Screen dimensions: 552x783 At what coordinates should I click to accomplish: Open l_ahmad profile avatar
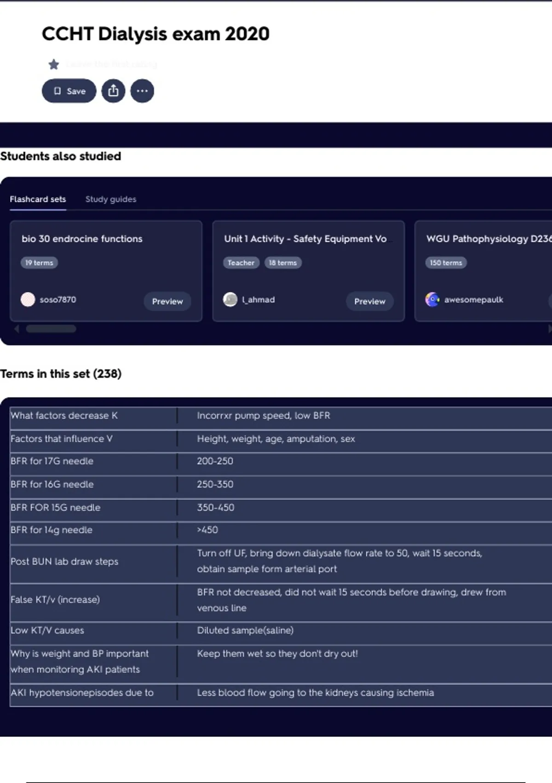coord(230,299)
